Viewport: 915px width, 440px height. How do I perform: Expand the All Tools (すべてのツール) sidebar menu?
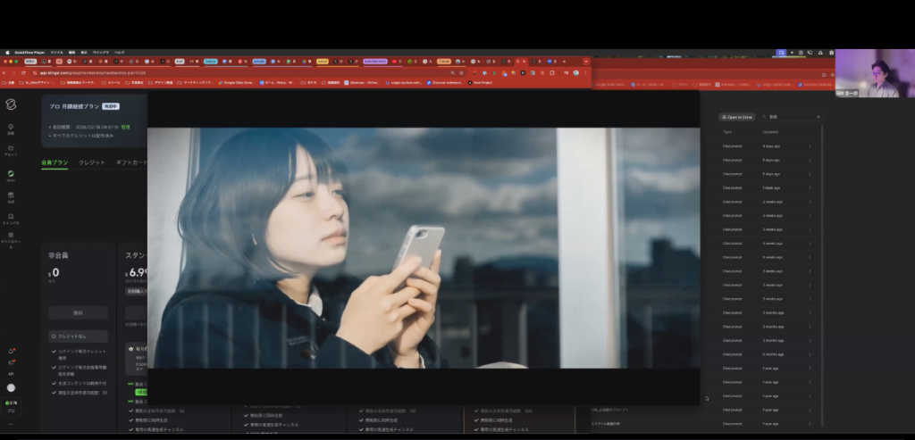tap(11, 239)
